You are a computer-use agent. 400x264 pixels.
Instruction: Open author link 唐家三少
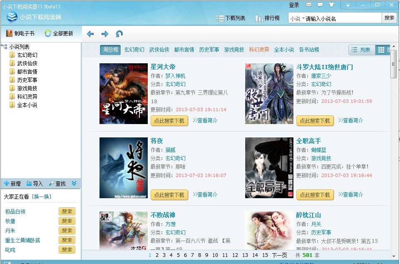[x=321, y=76]
